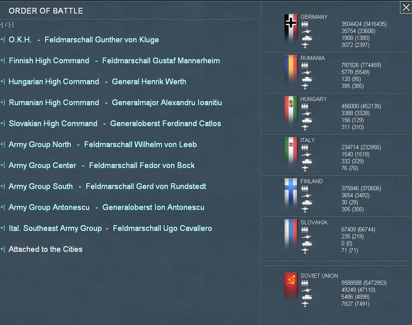This screenshot has width=412, height=325.
Task: Expand the O.K.H. command tree
Action: pos(2,39)
